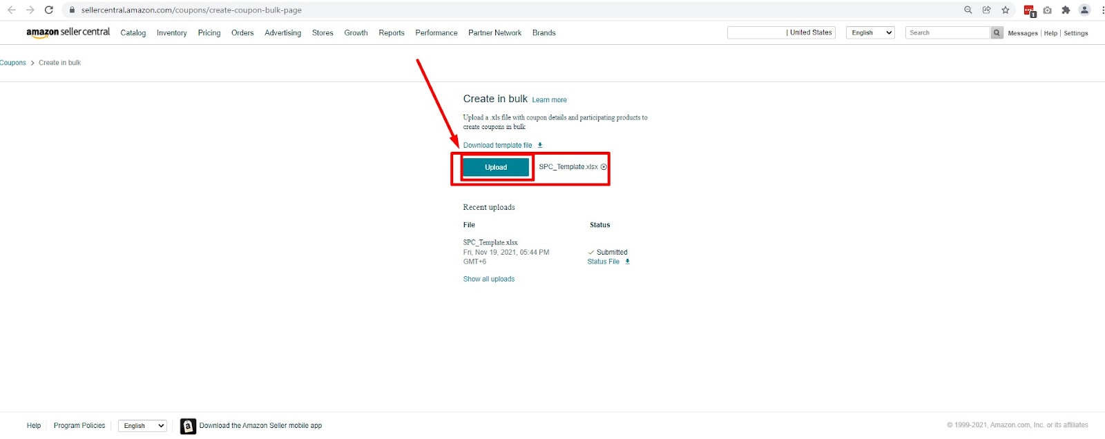1105x439 pixels.
Task: Click the Amazon Seller app icon in footer
Action: tap(188, 426)
